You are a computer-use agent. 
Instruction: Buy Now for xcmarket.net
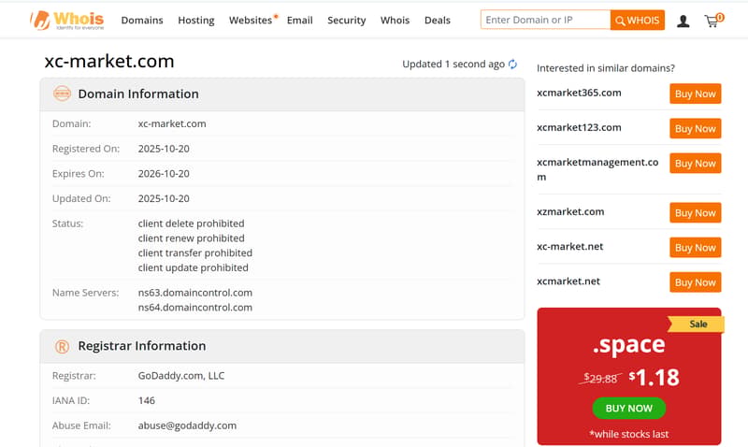click(695, 282)
